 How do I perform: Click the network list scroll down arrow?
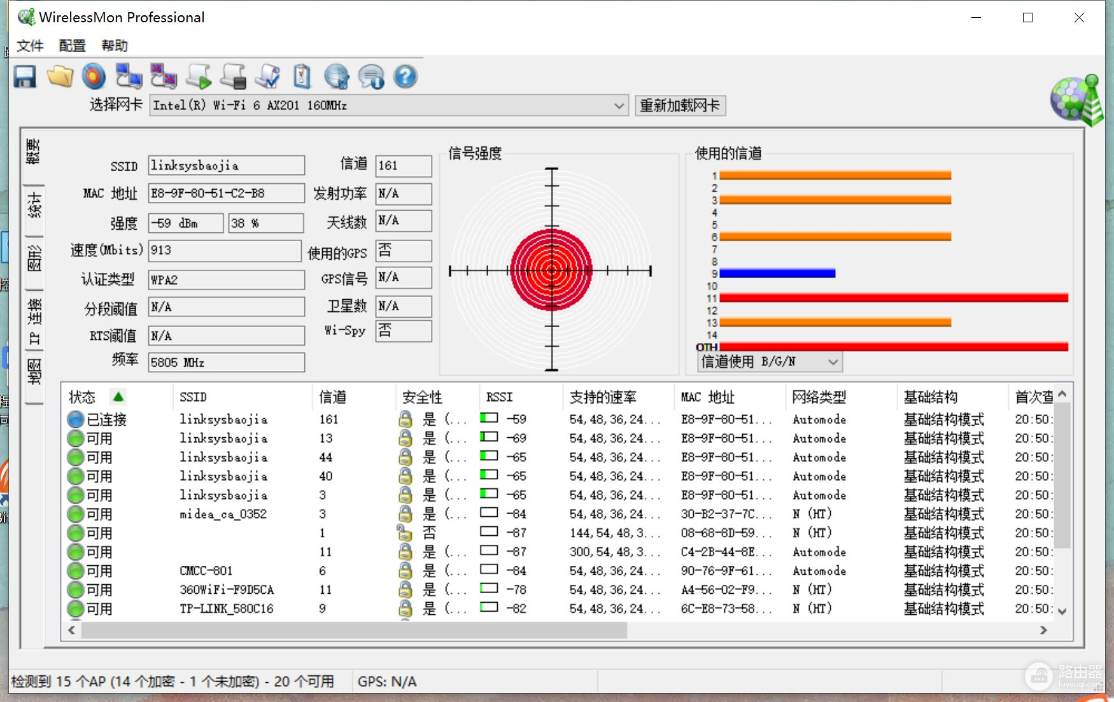coord(1062,612)
